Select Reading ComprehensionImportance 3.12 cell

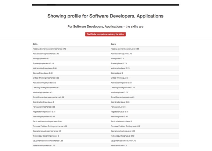tap(49, 49)
